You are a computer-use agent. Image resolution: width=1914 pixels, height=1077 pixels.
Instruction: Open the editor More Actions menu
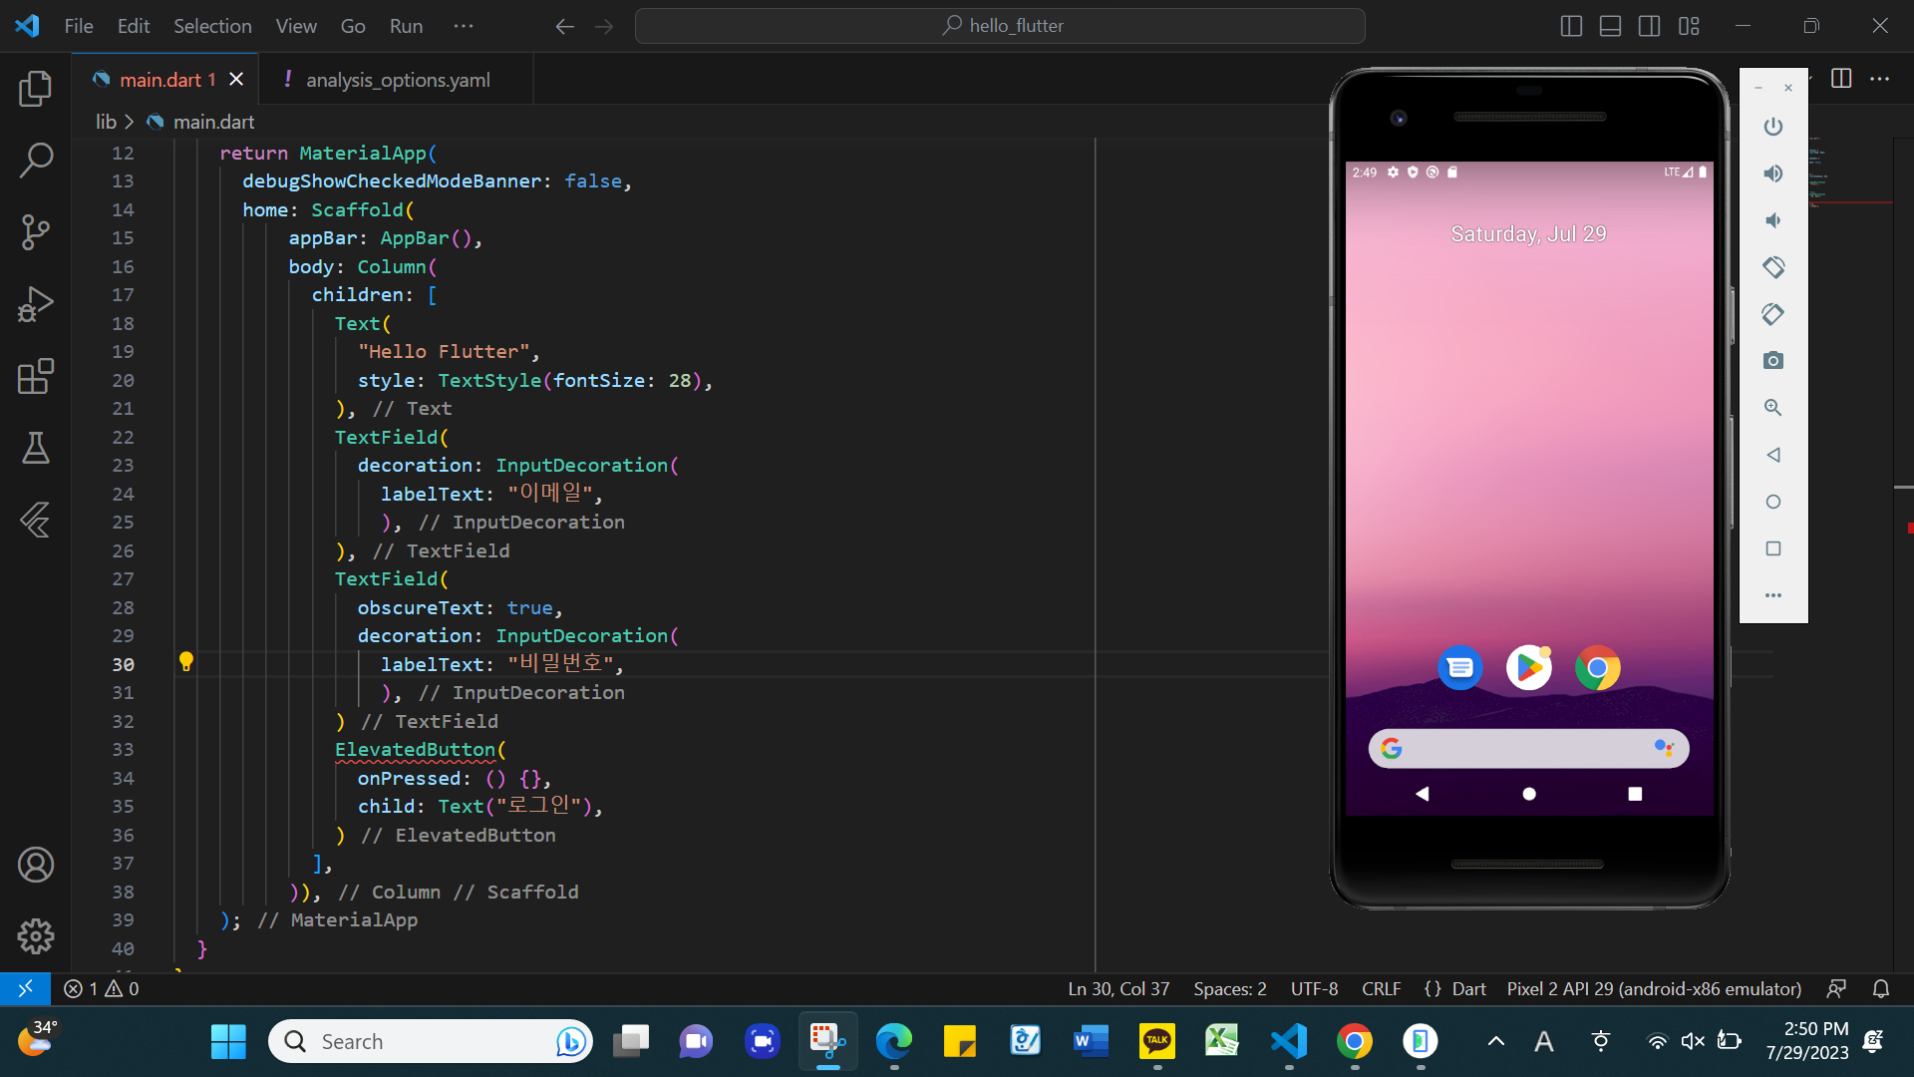[1880, 79]
